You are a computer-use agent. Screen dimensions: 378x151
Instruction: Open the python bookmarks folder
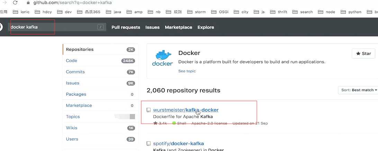click(351, 12)
